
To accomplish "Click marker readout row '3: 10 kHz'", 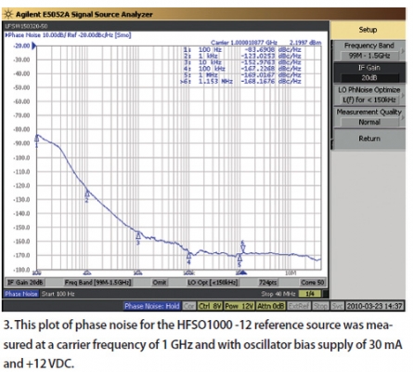I will tap(242, 62).
